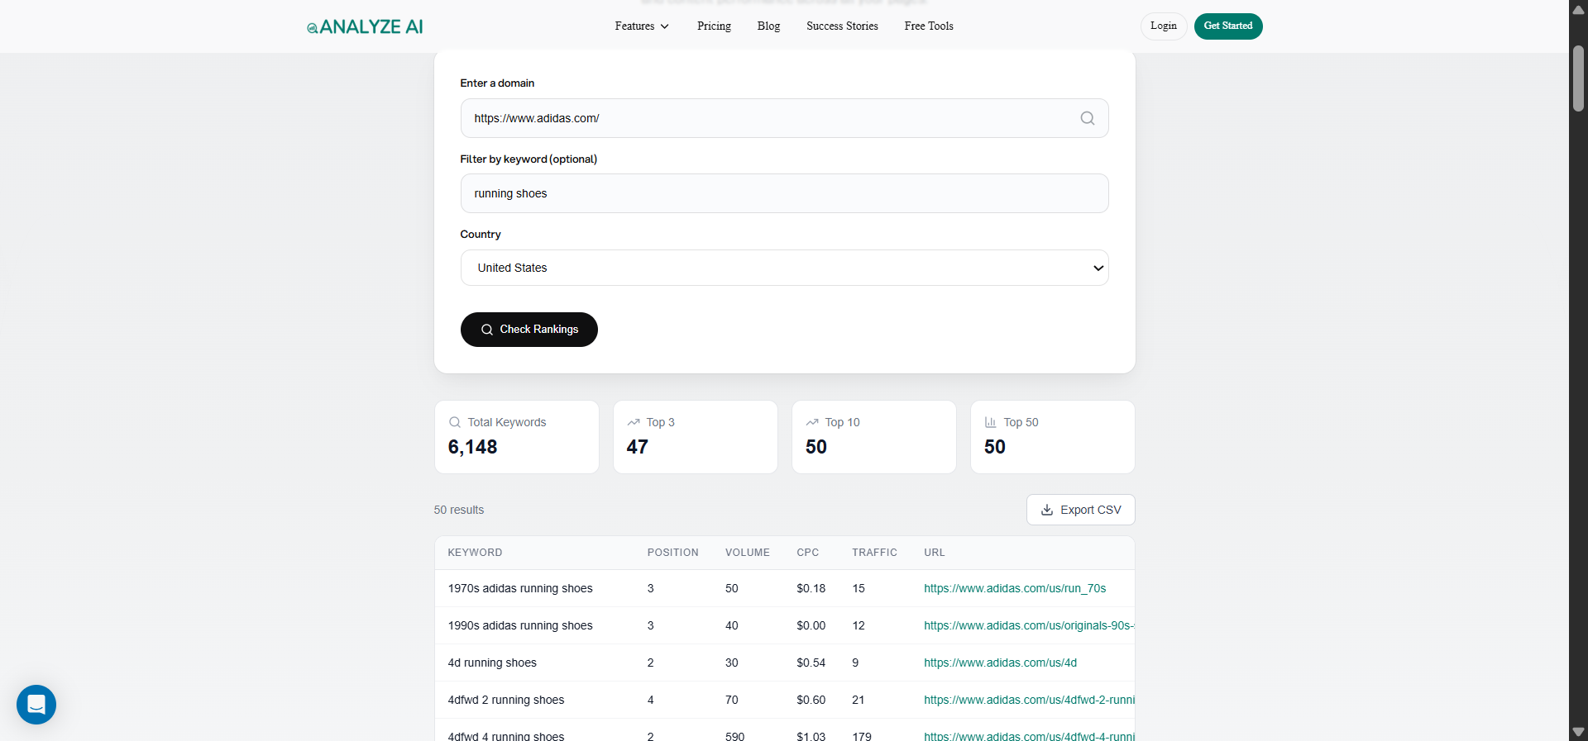Click the TRAFFIC column header
The width and height of the screenshot is (1588, 741).
(874, 553)
